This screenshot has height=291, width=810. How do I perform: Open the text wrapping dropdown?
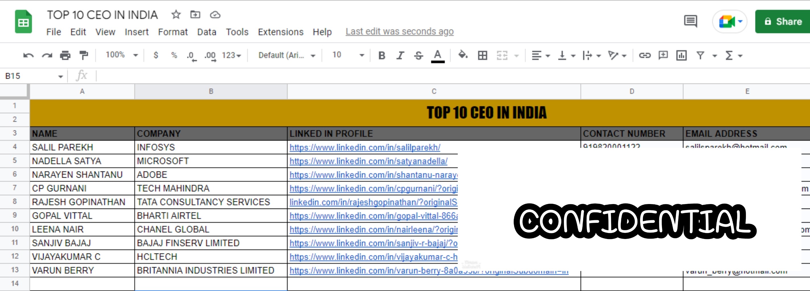click(592, 56)
